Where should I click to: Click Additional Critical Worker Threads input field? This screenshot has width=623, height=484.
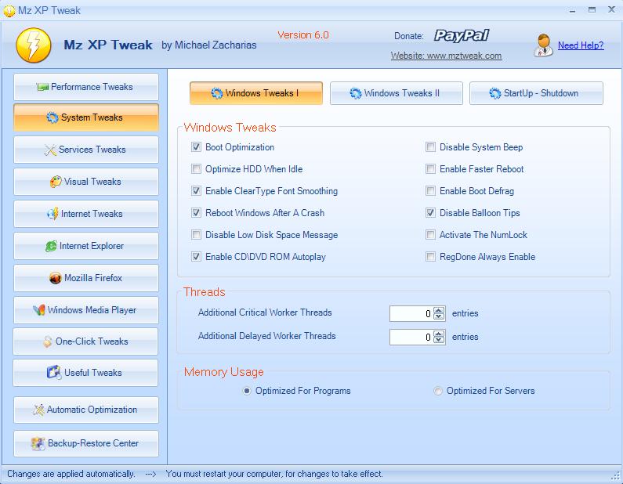411,313
